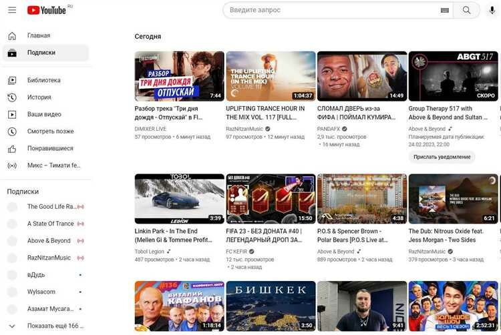The image size is (501, 335).
Task: Open the Linkin Park In The End thumbnail
Action: [179, 199]
